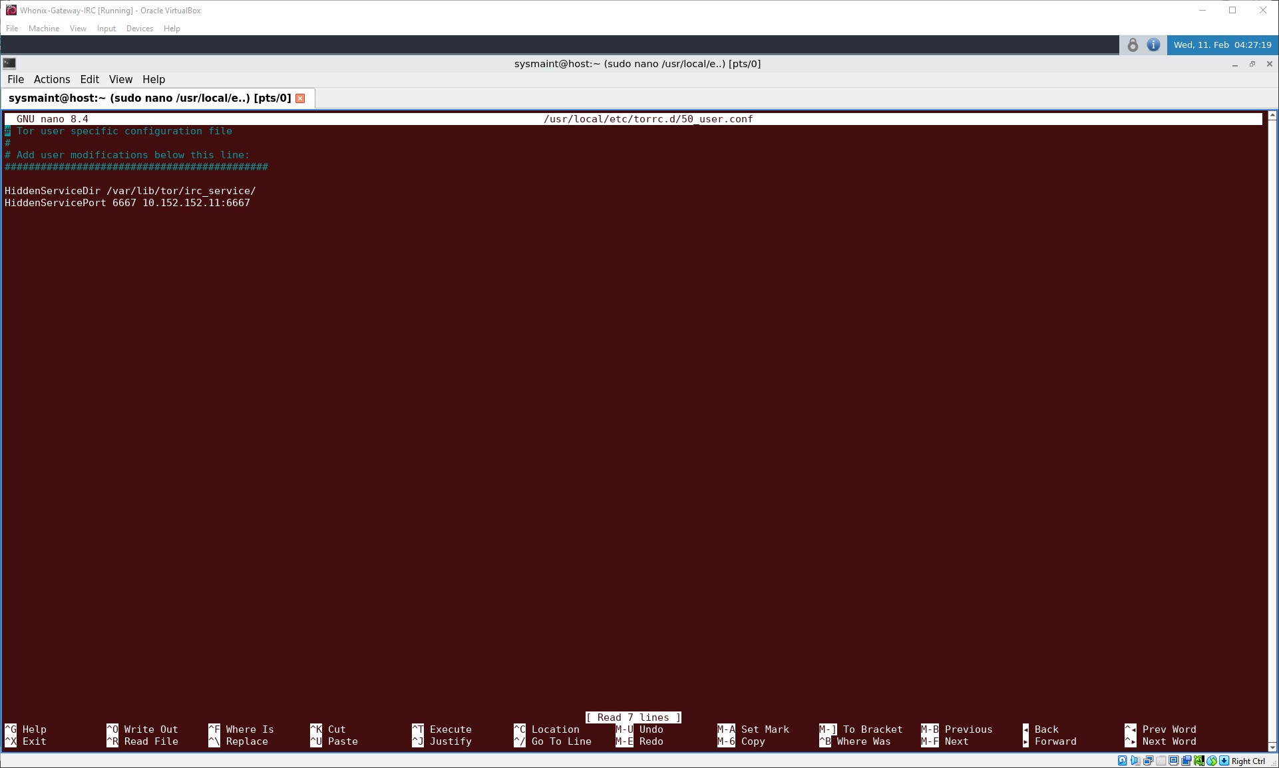
Task: Click the date and time clock panel
Action: 1222,45
